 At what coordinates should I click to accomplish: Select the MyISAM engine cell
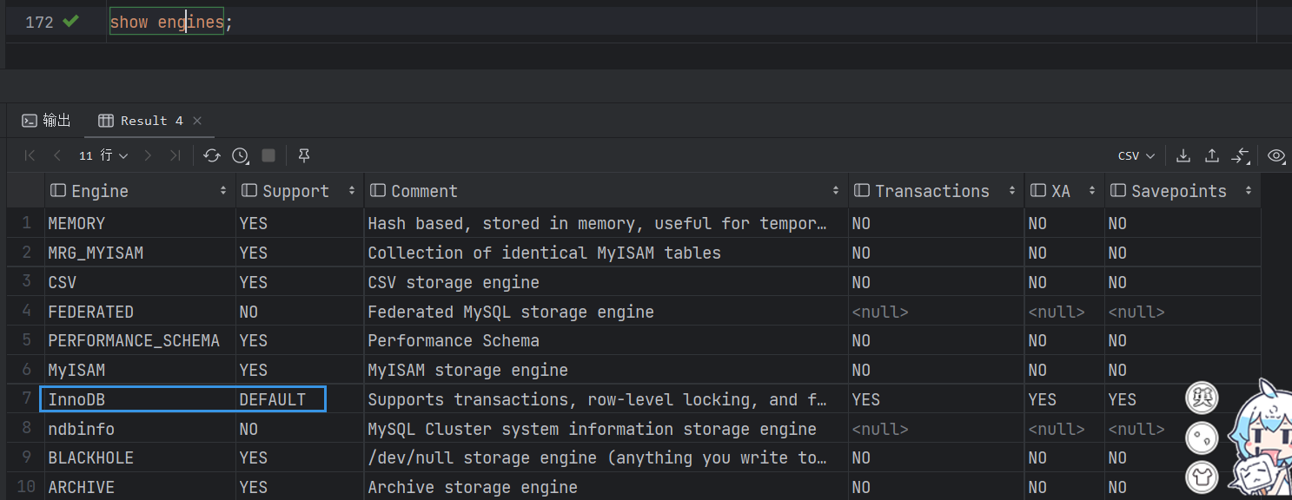140,370
